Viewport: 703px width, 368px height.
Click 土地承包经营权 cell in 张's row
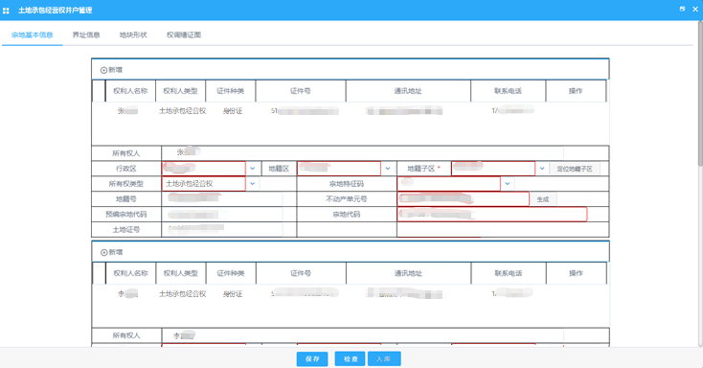(182, 111)
